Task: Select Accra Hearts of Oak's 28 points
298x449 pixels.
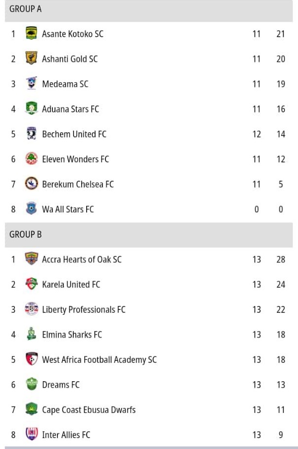Action: pyautogui.click(x=281, y=259)
